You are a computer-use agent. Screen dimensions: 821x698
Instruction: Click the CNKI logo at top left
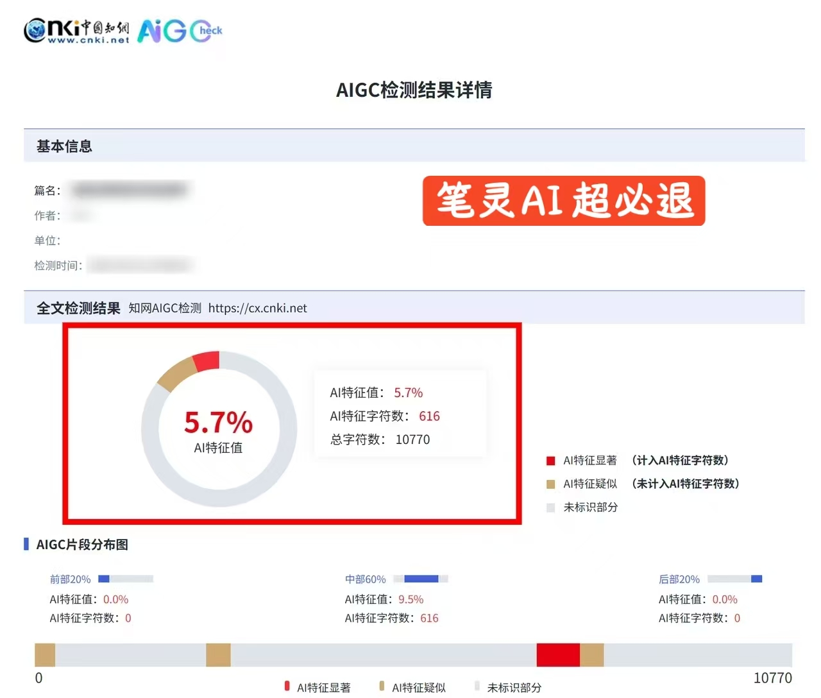tap(76, 31)
